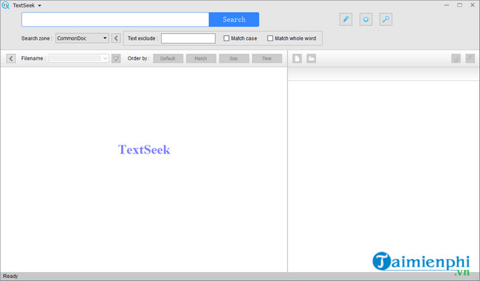Click the filename filter funnel icon
Image resolution: width=480 pixels, height=281 pixels.
point(116,58)
